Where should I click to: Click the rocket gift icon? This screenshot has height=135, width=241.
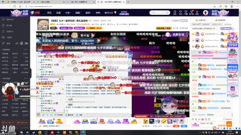tap(152, 121)
